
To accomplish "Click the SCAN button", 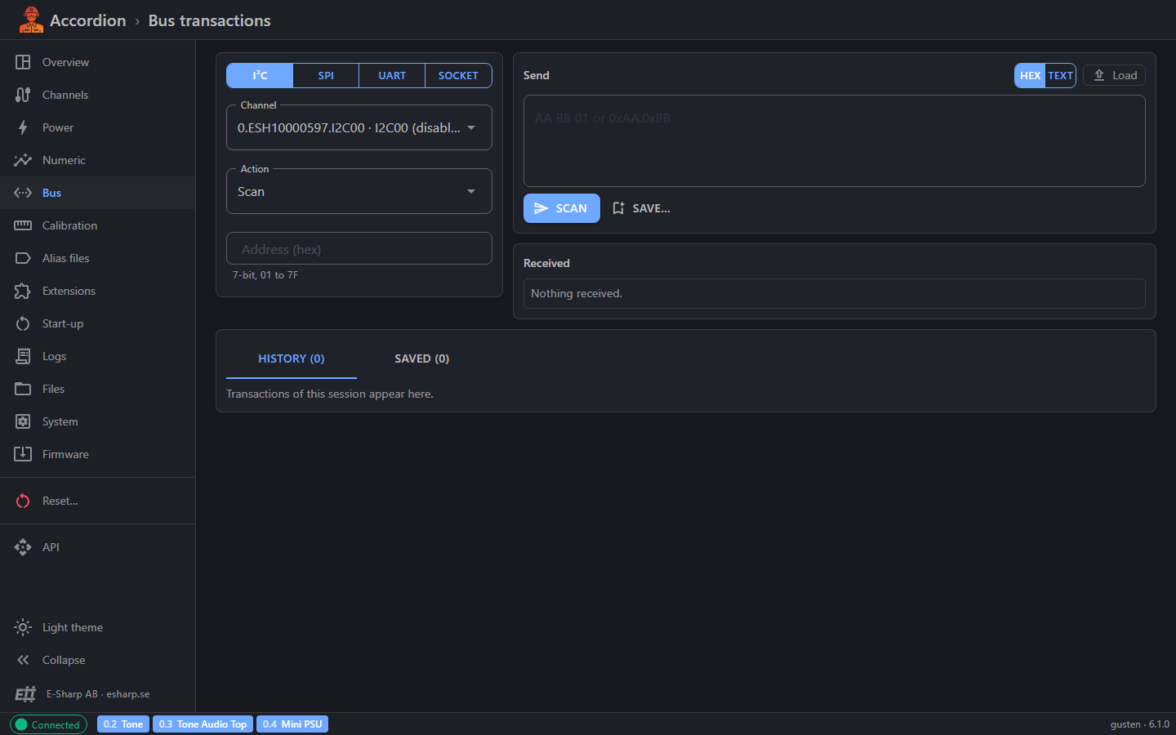I will click(562, 208).
